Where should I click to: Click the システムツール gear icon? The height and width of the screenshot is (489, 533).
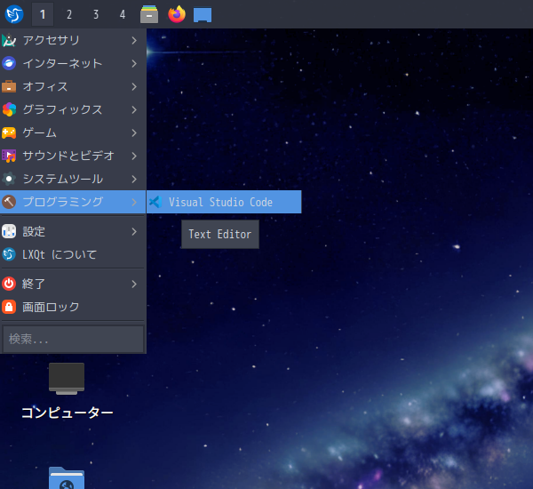pyautogui.click(x=9, y=179)
